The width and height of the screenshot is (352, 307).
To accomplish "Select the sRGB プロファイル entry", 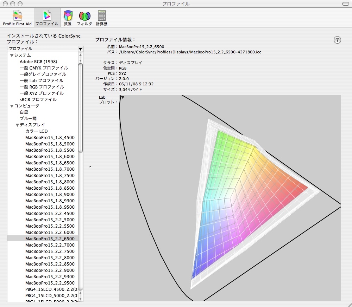I will (x=38, y=99).
